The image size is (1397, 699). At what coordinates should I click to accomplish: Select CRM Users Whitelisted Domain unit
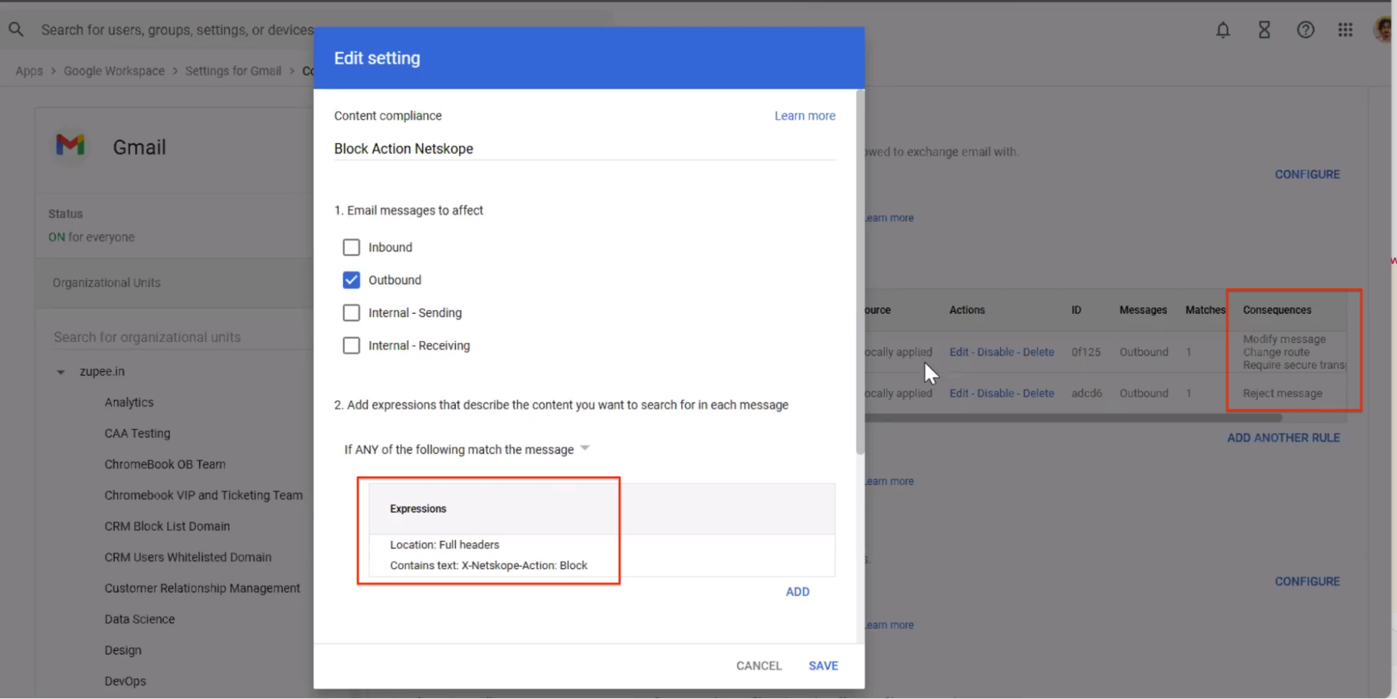click(x=188, y=557)
